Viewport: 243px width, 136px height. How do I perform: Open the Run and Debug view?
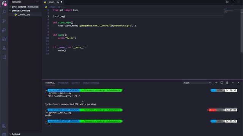point(4,30)
